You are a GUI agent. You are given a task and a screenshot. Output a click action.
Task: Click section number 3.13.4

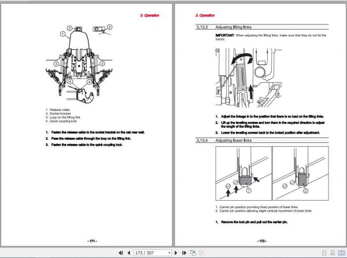[x=202, y=141]
